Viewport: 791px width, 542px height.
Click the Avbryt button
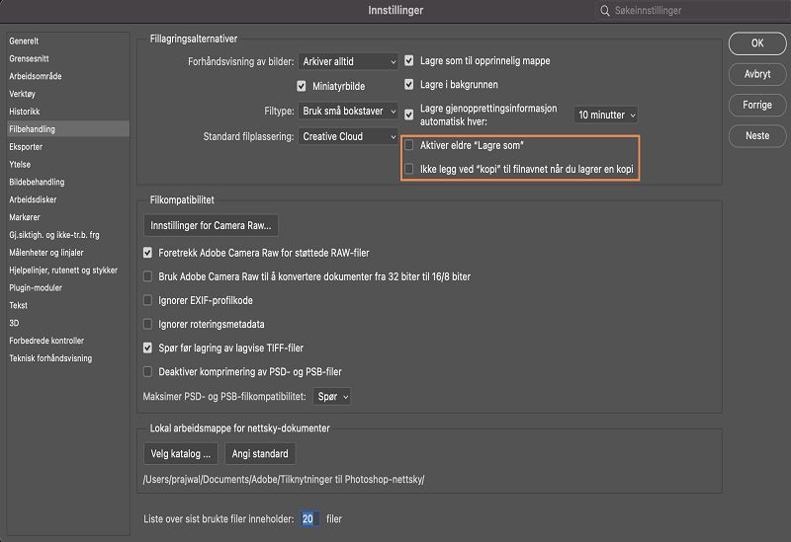click(756, 74)
